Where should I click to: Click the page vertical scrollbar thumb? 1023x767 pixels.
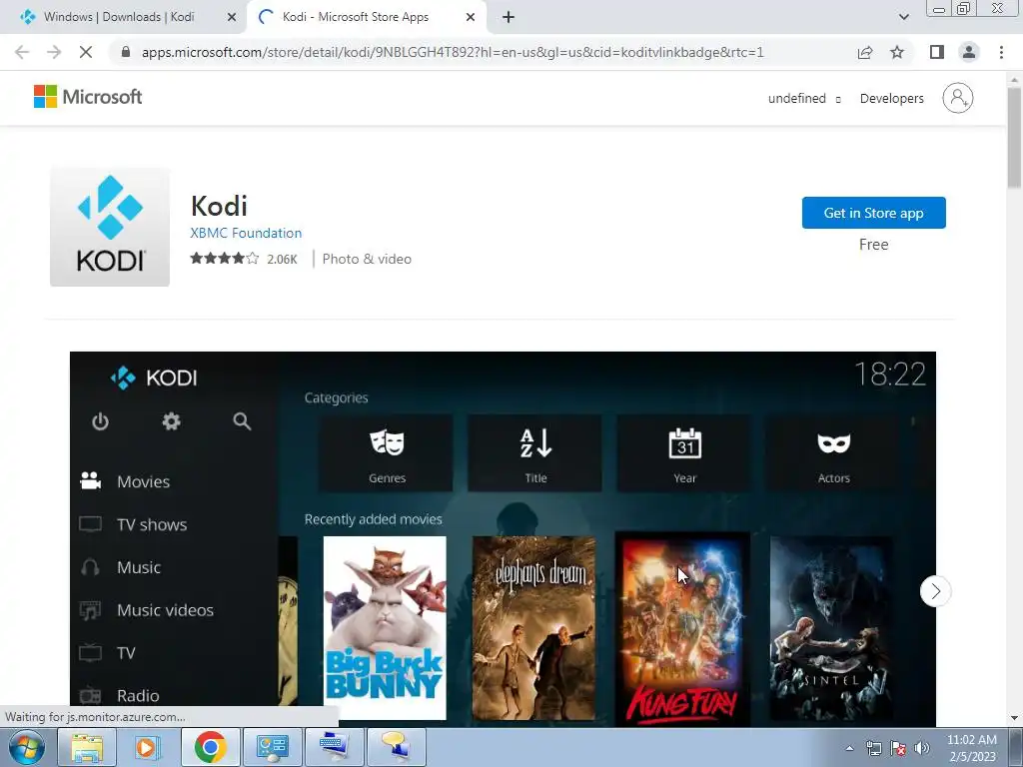pyautogui.click(x=1014, y=137)
